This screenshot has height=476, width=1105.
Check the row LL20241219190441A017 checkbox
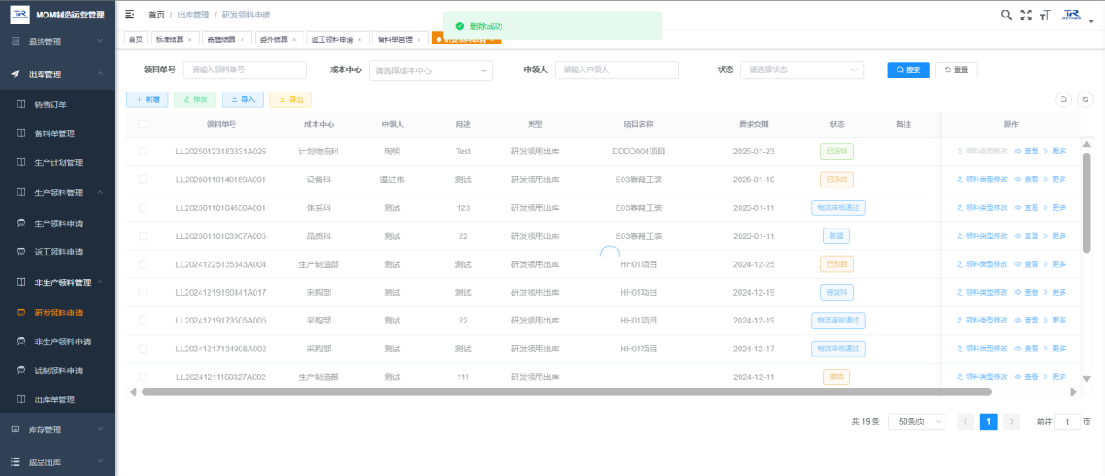click(143, 292)
